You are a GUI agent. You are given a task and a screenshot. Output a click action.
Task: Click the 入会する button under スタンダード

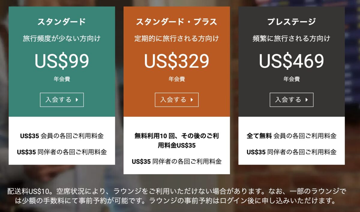click(x=61, y=100)
